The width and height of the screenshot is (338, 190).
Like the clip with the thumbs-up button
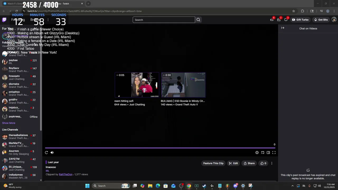pos(263,163)
